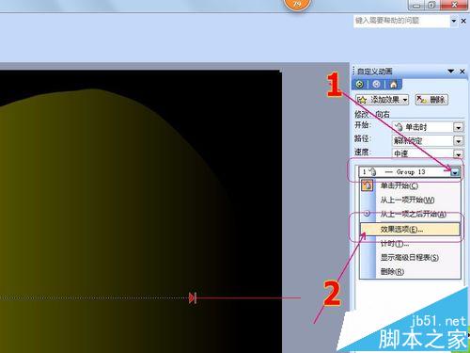Choose 单击开始(C) menu option
470x353 pixels.
[410, 185]
